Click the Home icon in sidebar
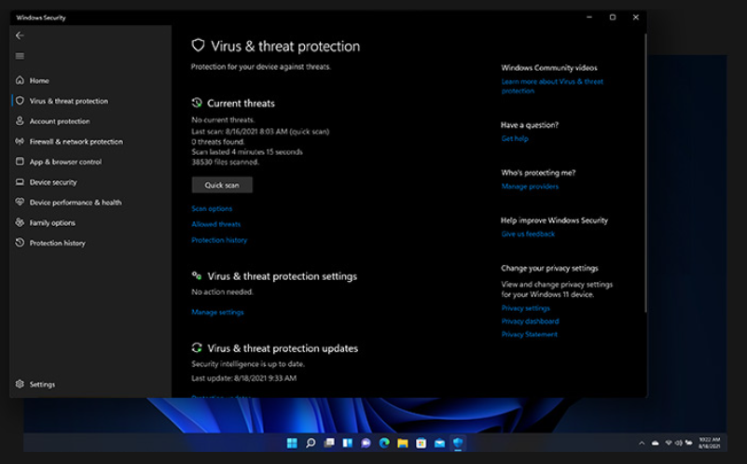 pyautogui.click(x=20, y=81)
